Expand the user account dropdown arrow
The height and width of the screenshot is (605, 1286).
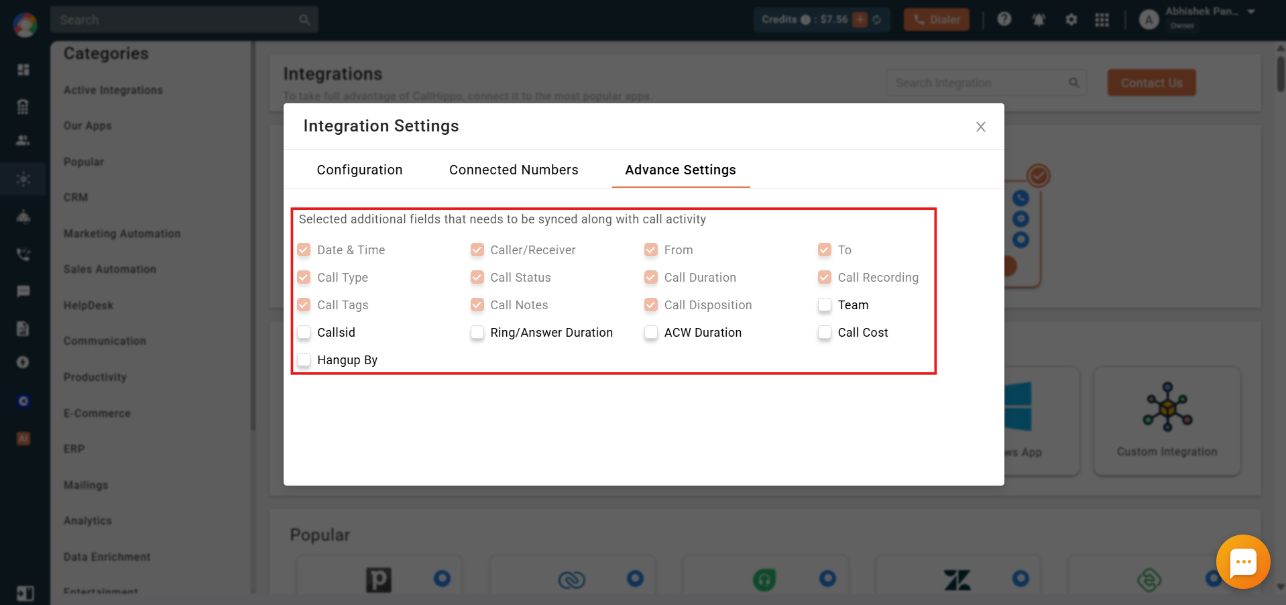[1251, 12]
